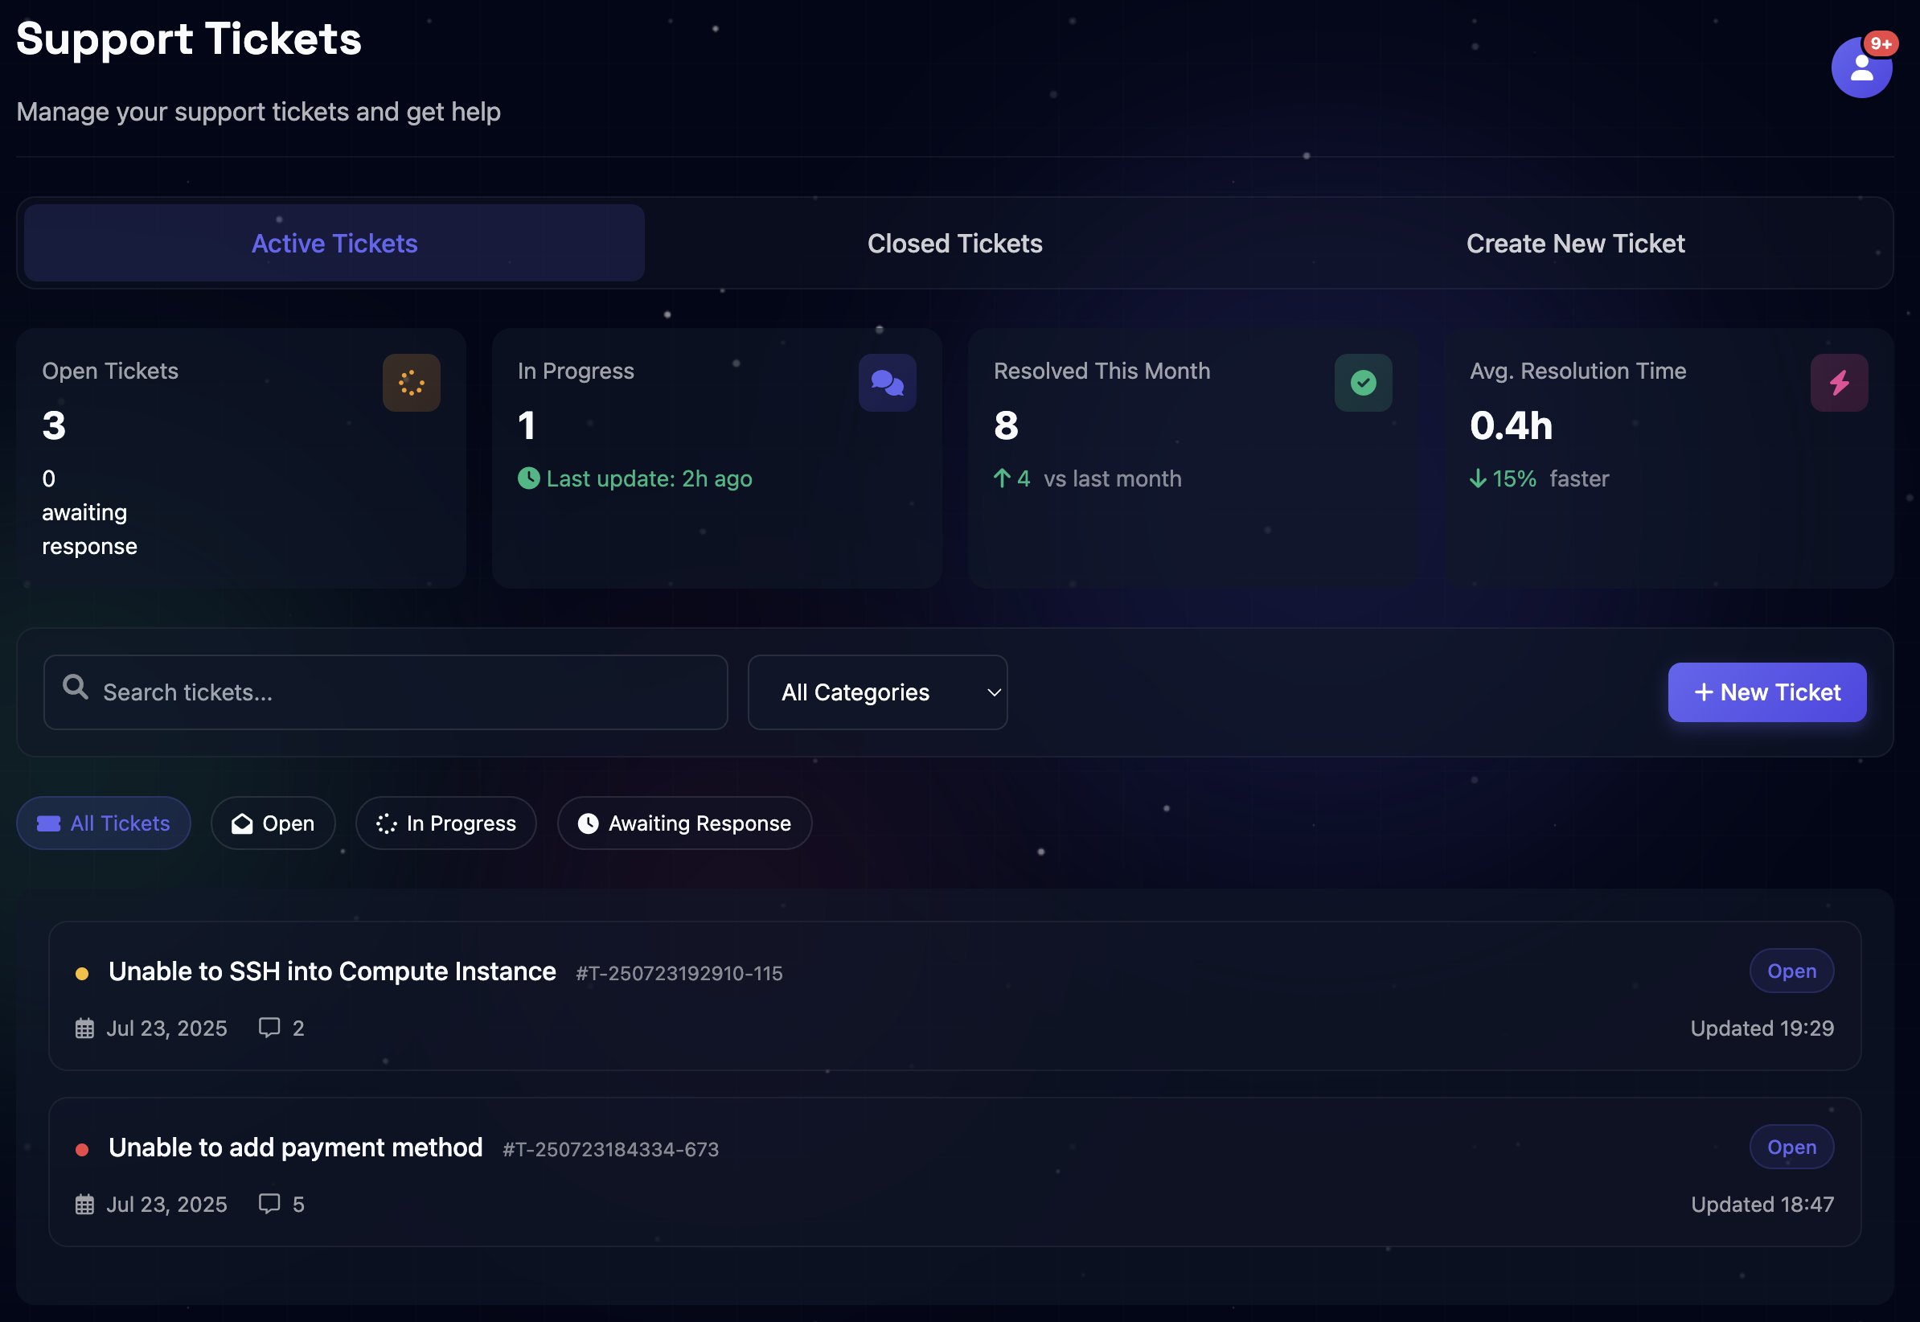Image resolution: width=1920 pixels, height=1322 pixels.
Task: Click the Open status badge on the SSH ticket
Action: (x=1791, y=970)
